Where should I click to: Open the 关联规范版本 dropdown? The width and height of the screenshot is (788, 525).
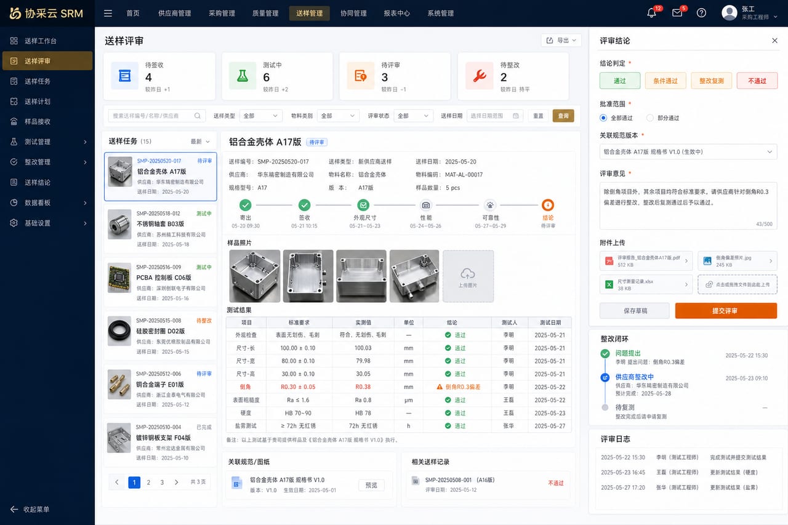pos(688,151)
